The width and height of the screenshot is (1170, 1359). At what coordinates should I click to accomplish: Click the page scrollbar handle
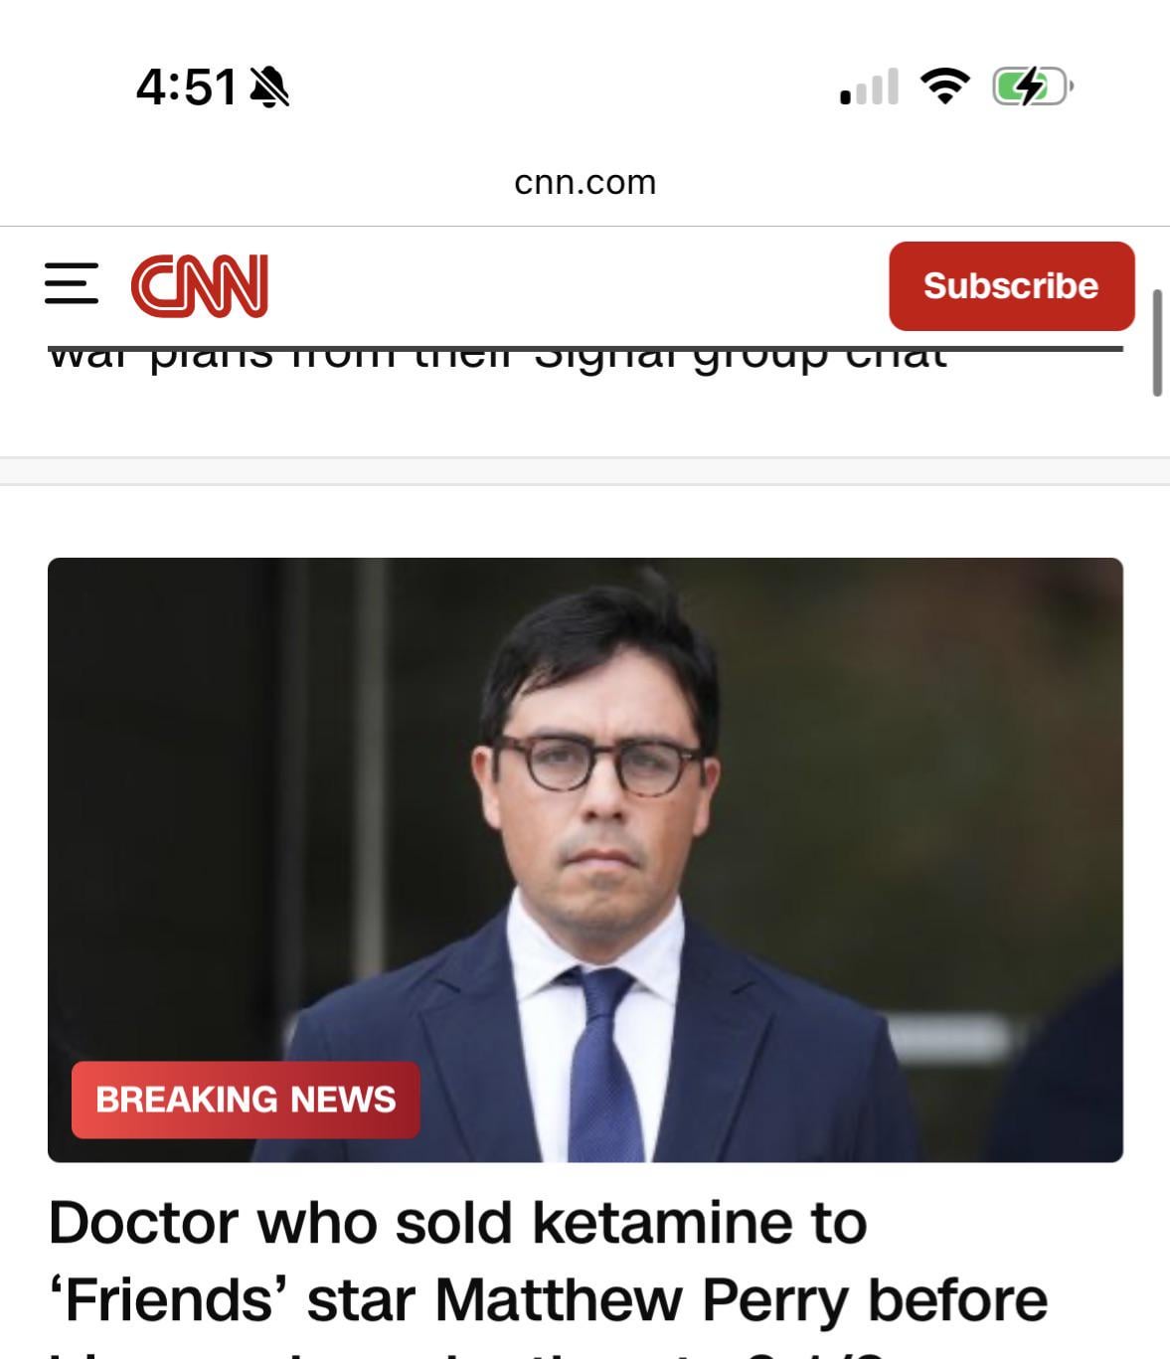click(x=1156, y=343)
